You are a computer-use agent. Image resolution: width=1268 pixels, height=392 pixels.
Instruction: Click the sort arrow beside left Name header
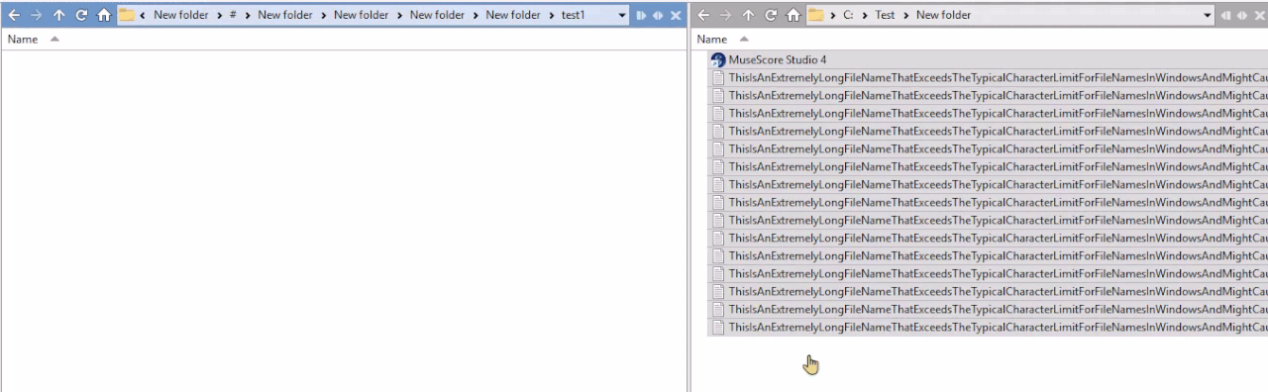tap(54, 39)
